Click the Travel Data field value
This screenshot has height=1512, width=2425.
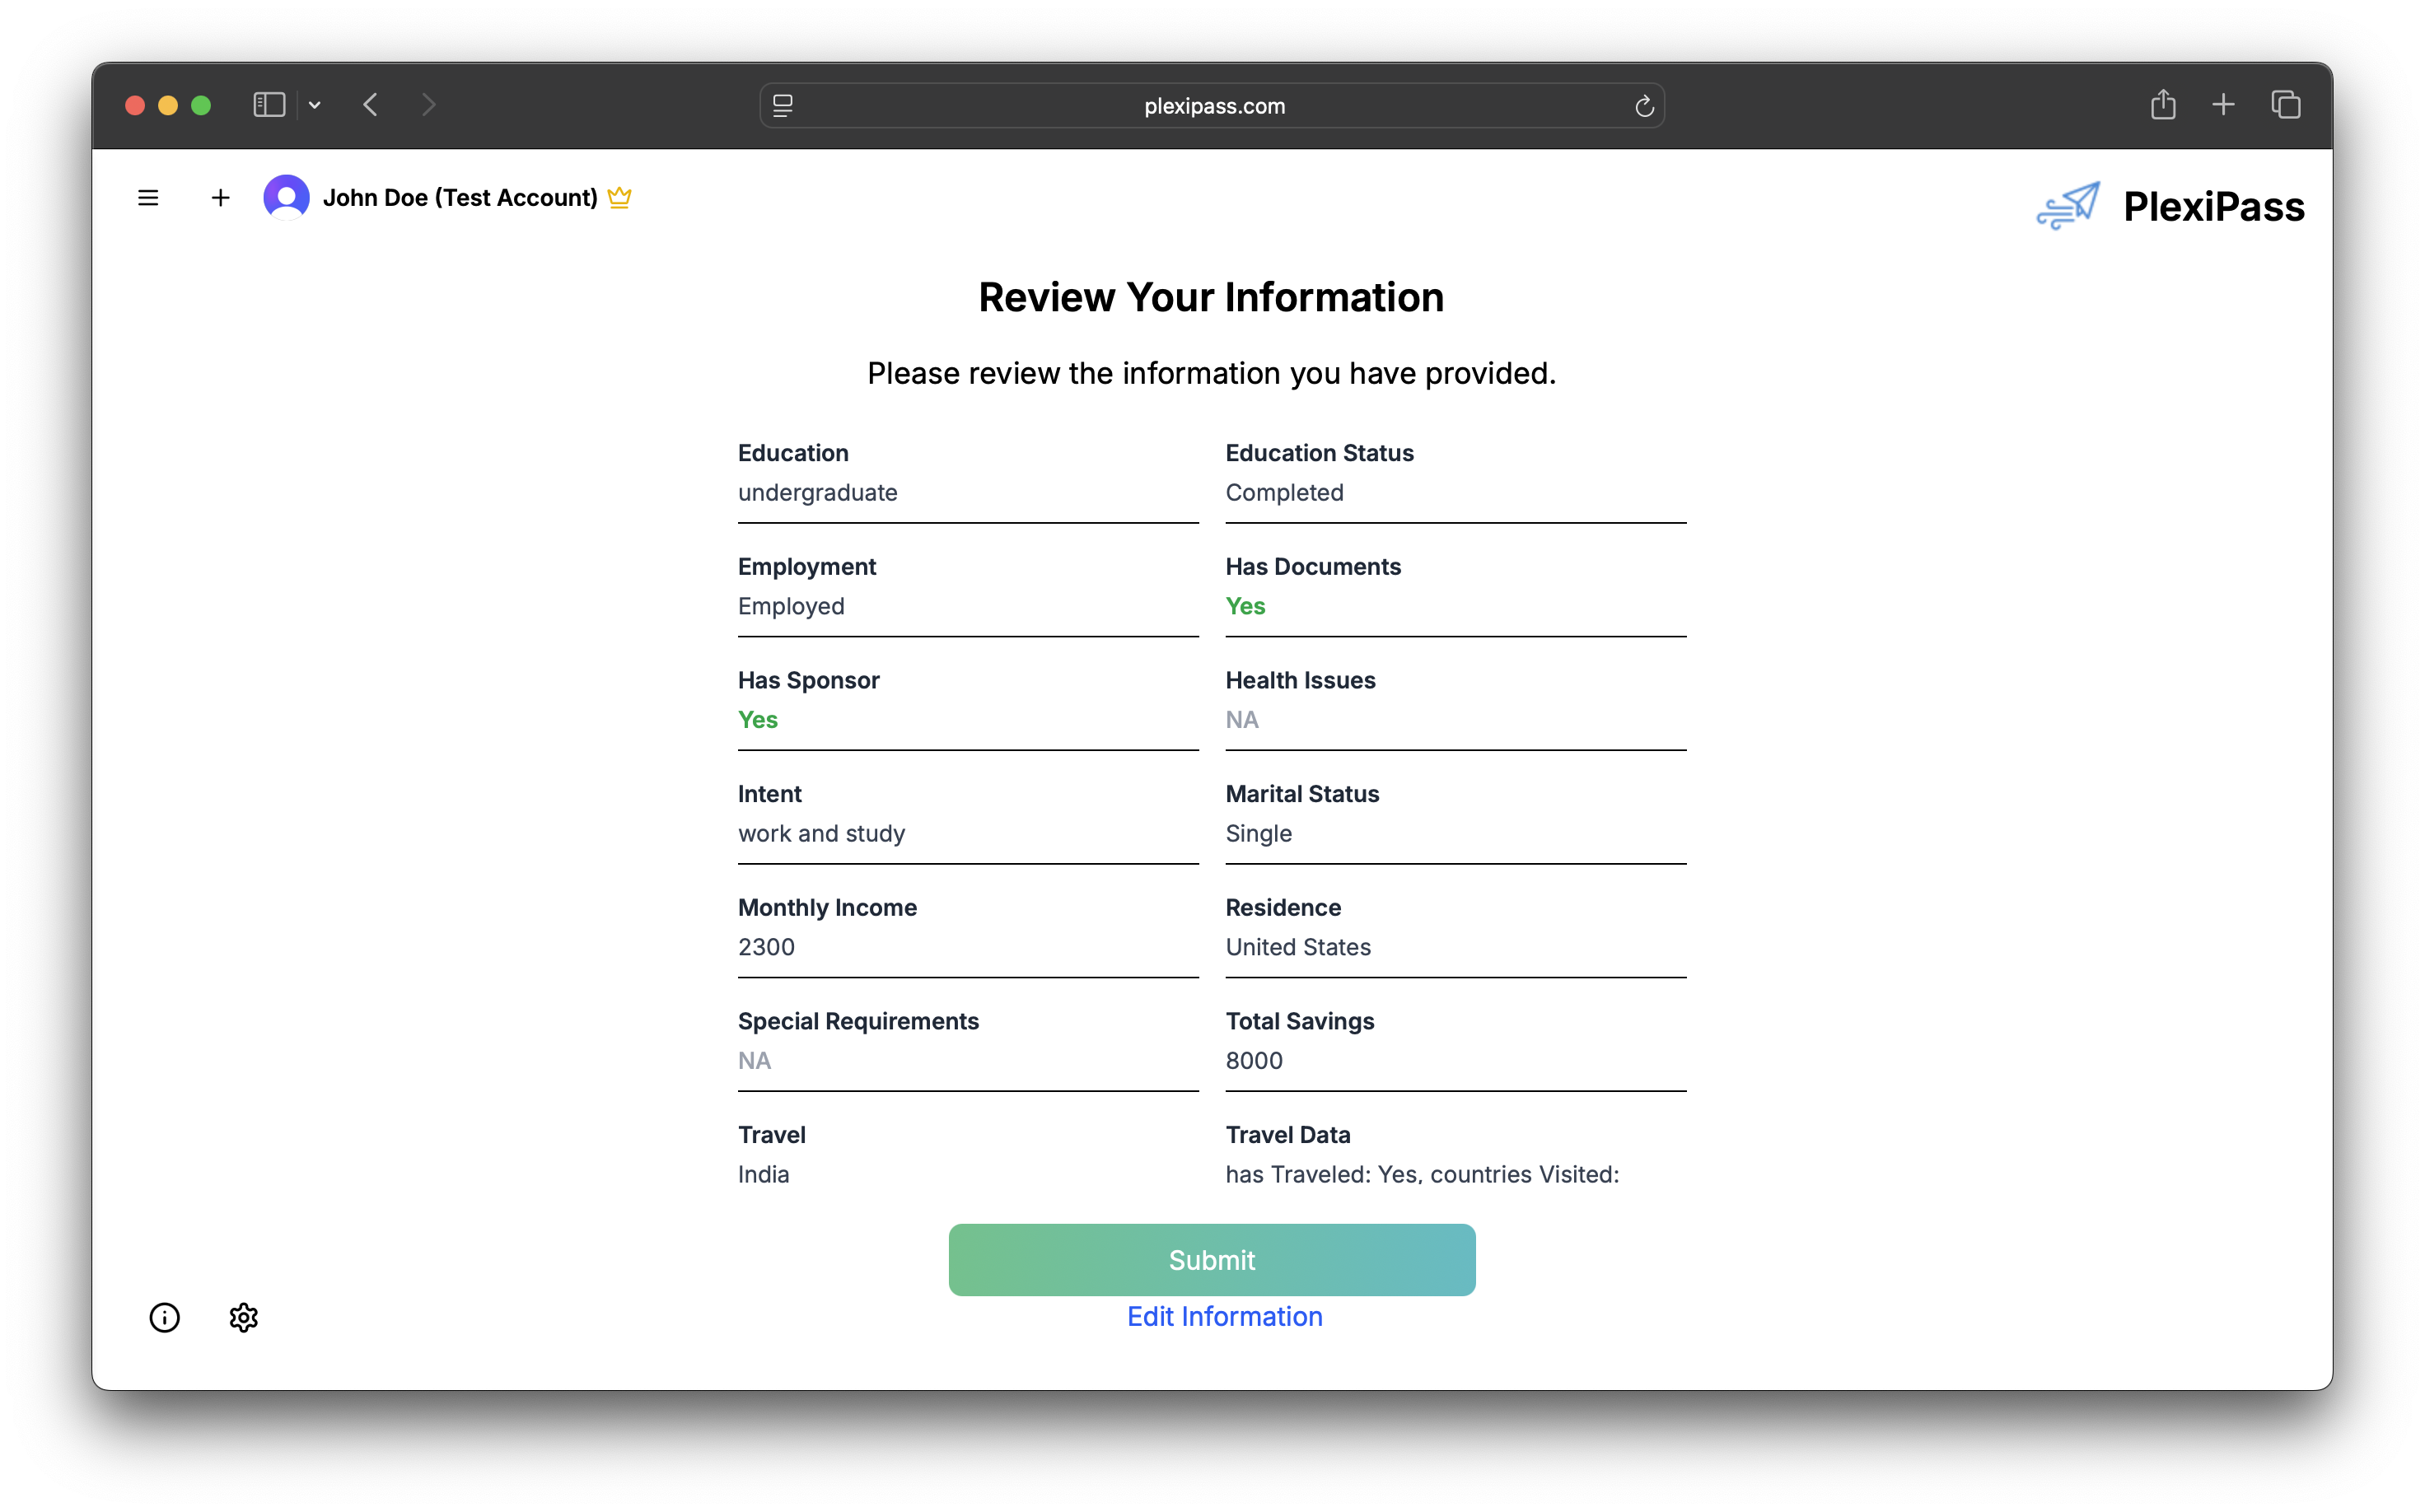(x=1421, y=1174)
